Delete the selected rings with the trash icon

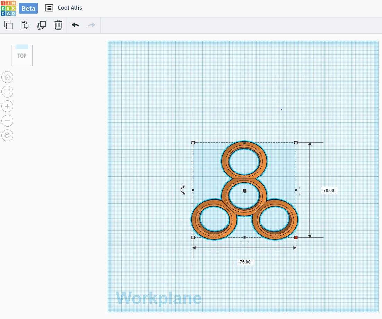click(58, 25)
